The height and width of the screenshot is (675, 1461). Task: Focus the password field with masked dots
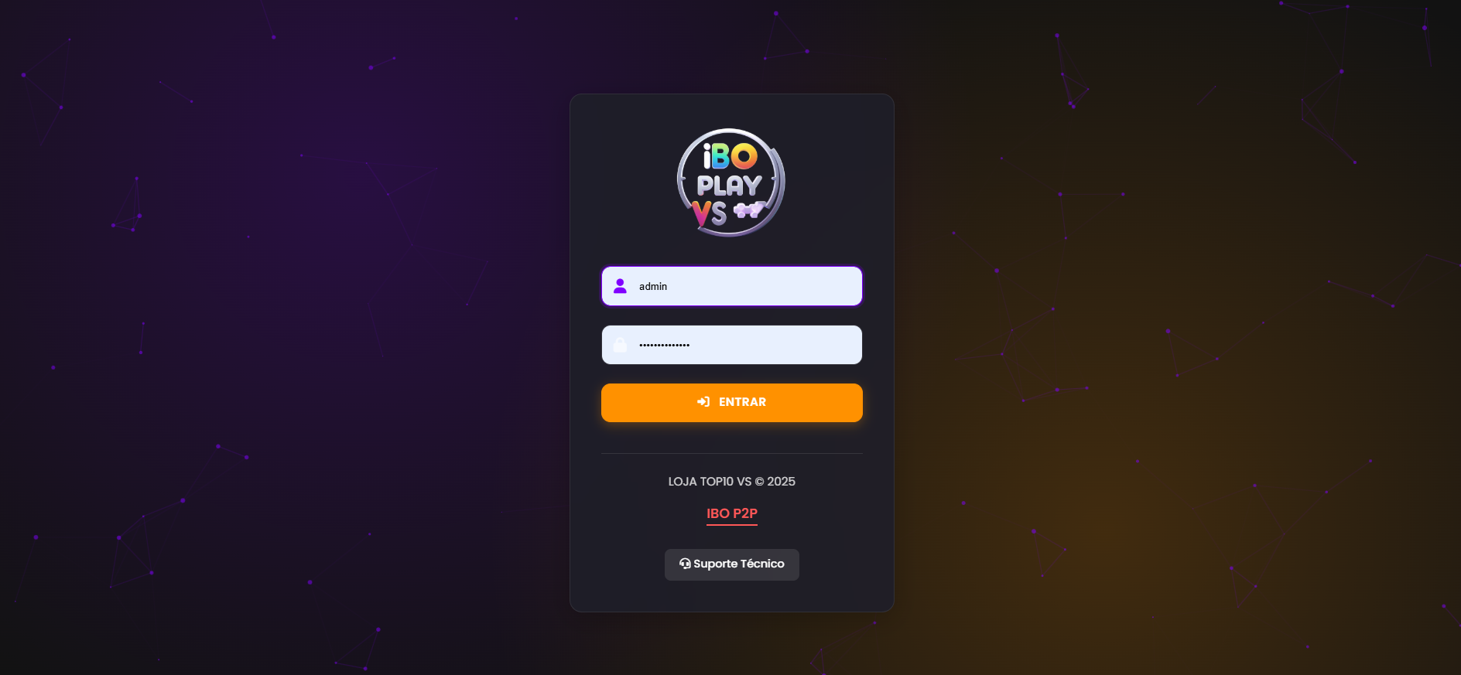732,345
